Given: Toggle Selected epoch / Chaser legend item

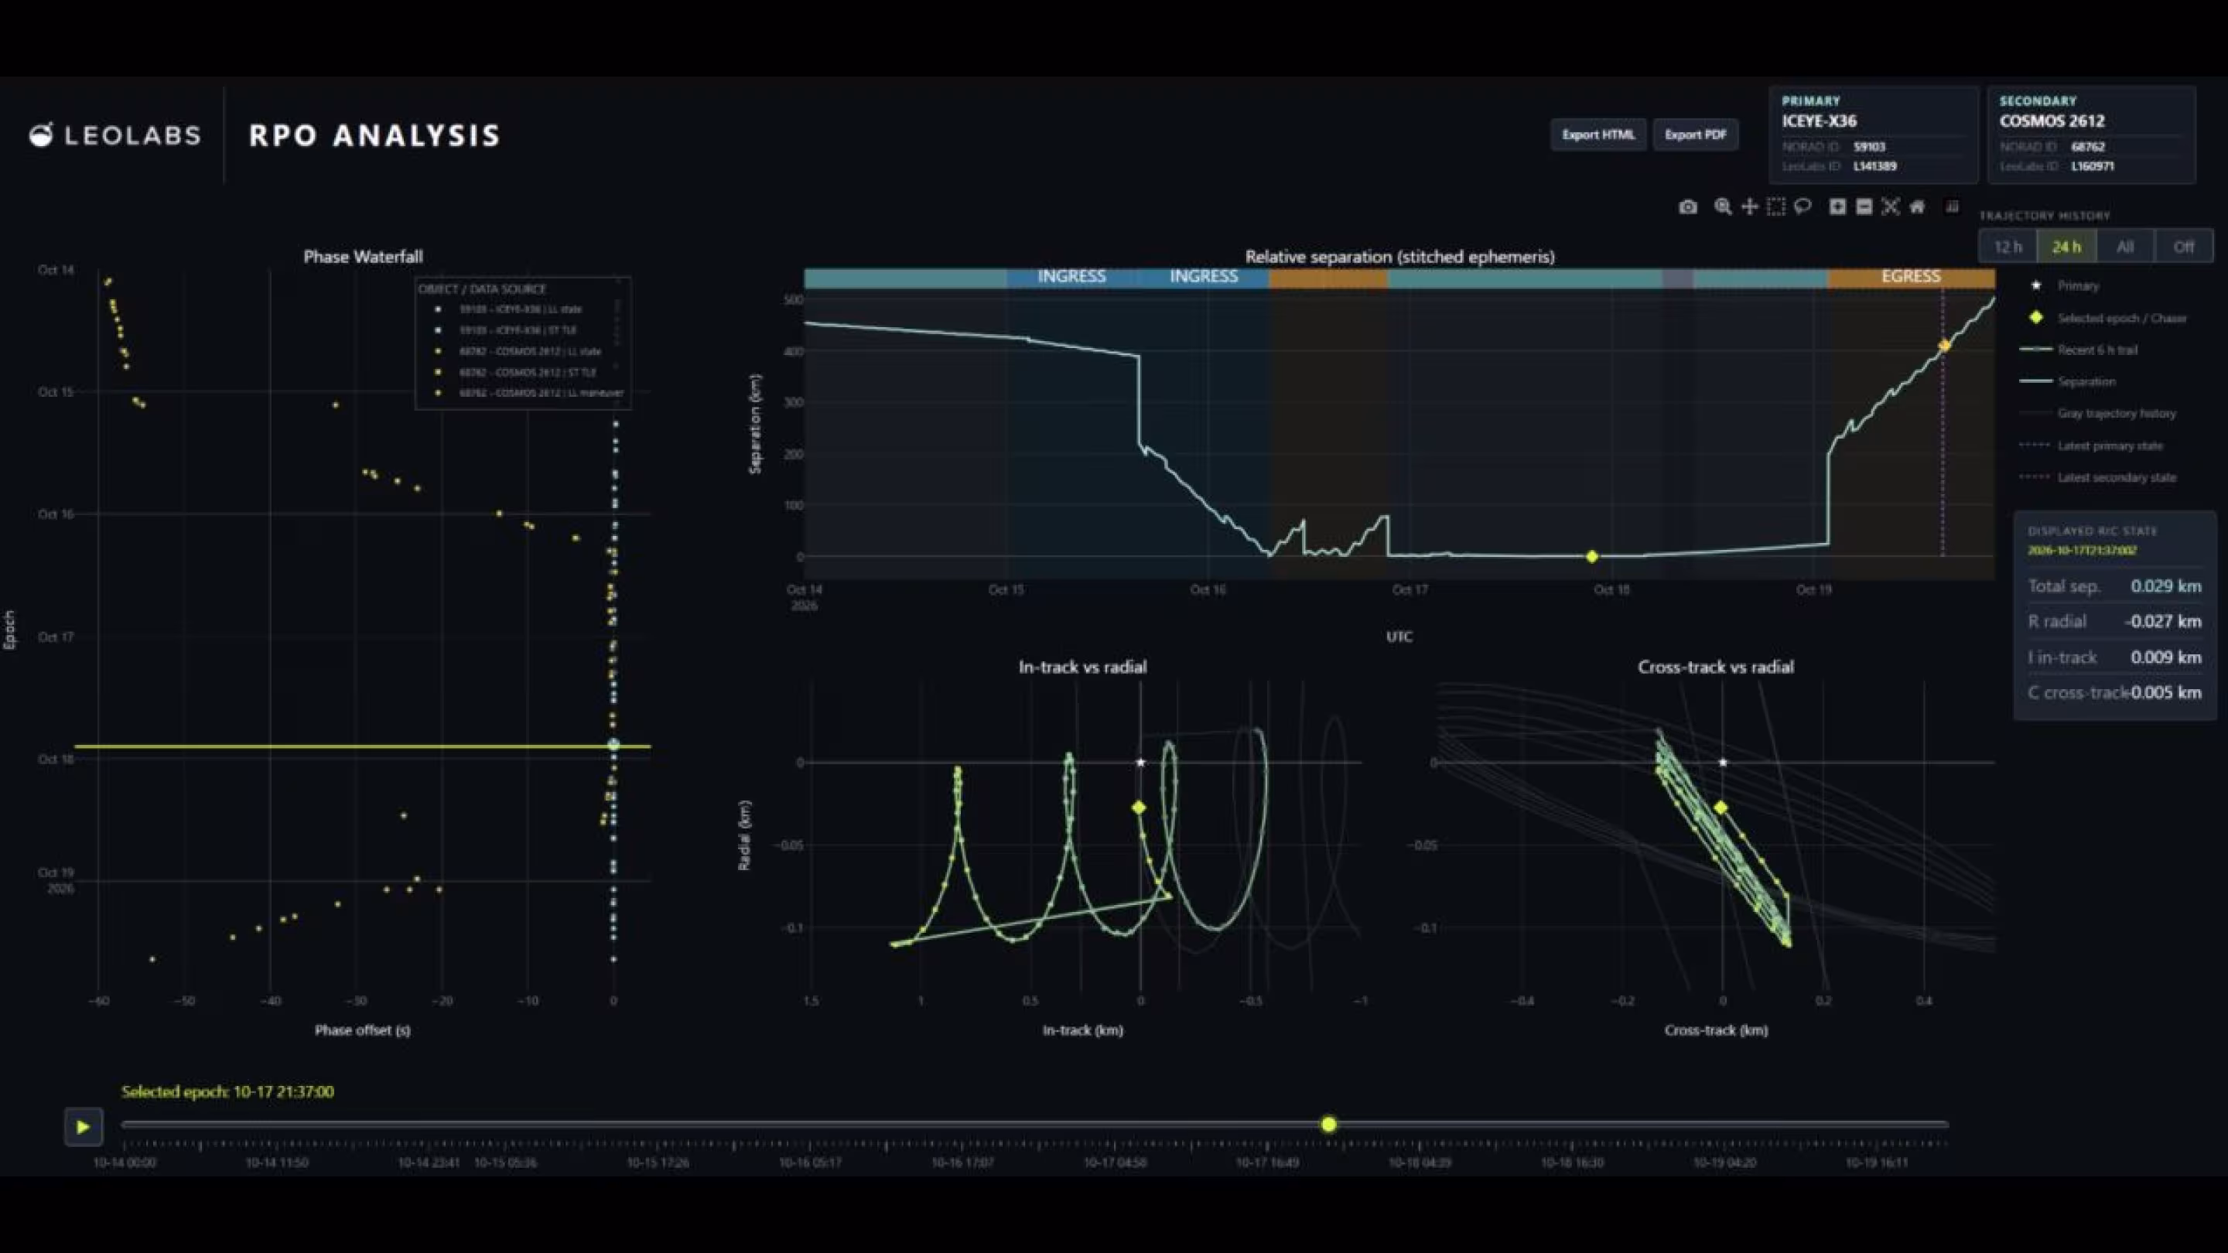Looking at the screenshot, I should (x=2107, y=318).
